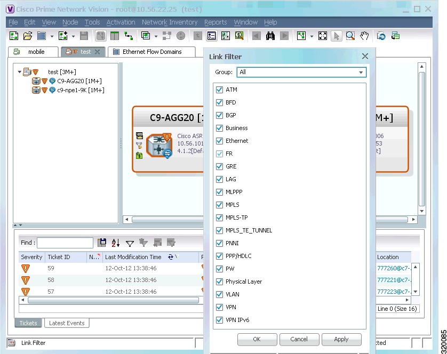Viewport: 447px width, 354px height.
Task: Open the Activation menu
Action: click(x=121, y=22)
